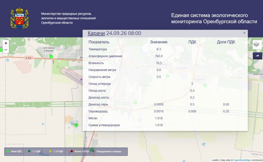Zoom out the map with minus button

coord(6,50)
